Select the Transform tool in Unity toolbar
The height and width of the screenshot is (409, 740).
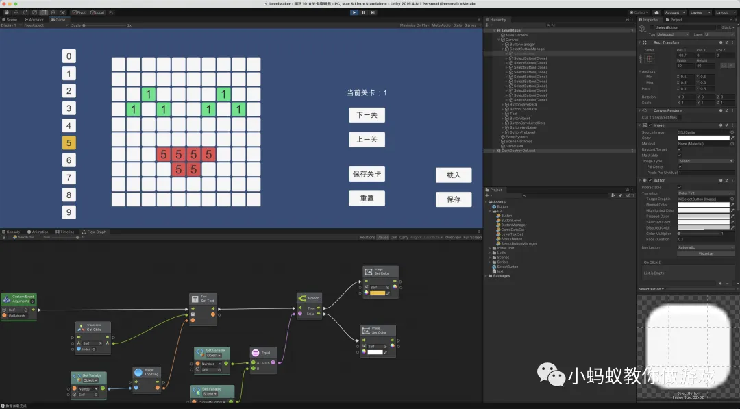pos(53,12)
